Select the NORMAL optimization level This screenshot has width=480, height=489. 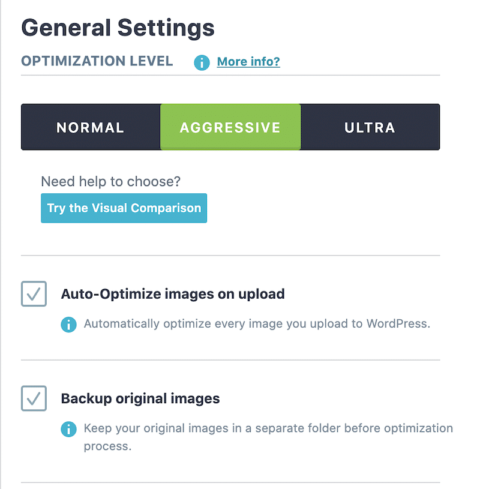point(91,127)
